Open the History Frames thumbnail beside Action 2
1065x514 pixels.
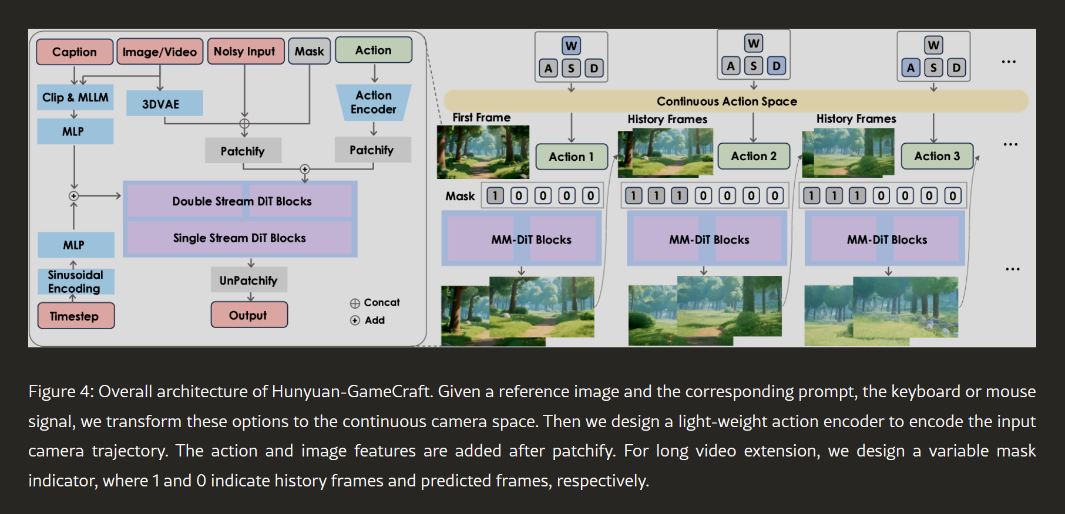tap(666, 153)
